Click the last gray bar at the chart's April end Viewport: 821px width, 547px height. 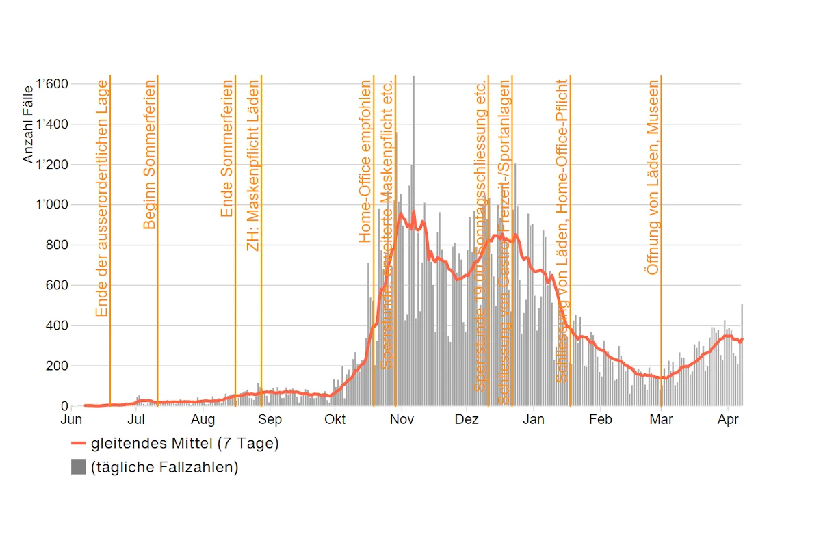click(742, 356)
